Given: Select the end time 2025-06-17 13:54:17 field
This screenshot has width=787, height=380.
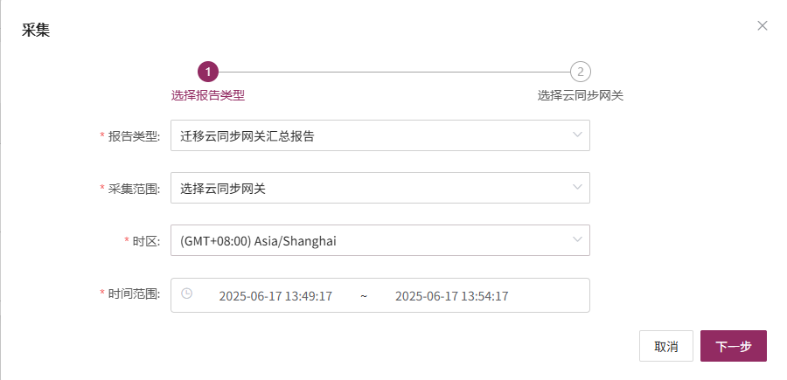Looking at the screenshot, I should click(x=452, y=296).
